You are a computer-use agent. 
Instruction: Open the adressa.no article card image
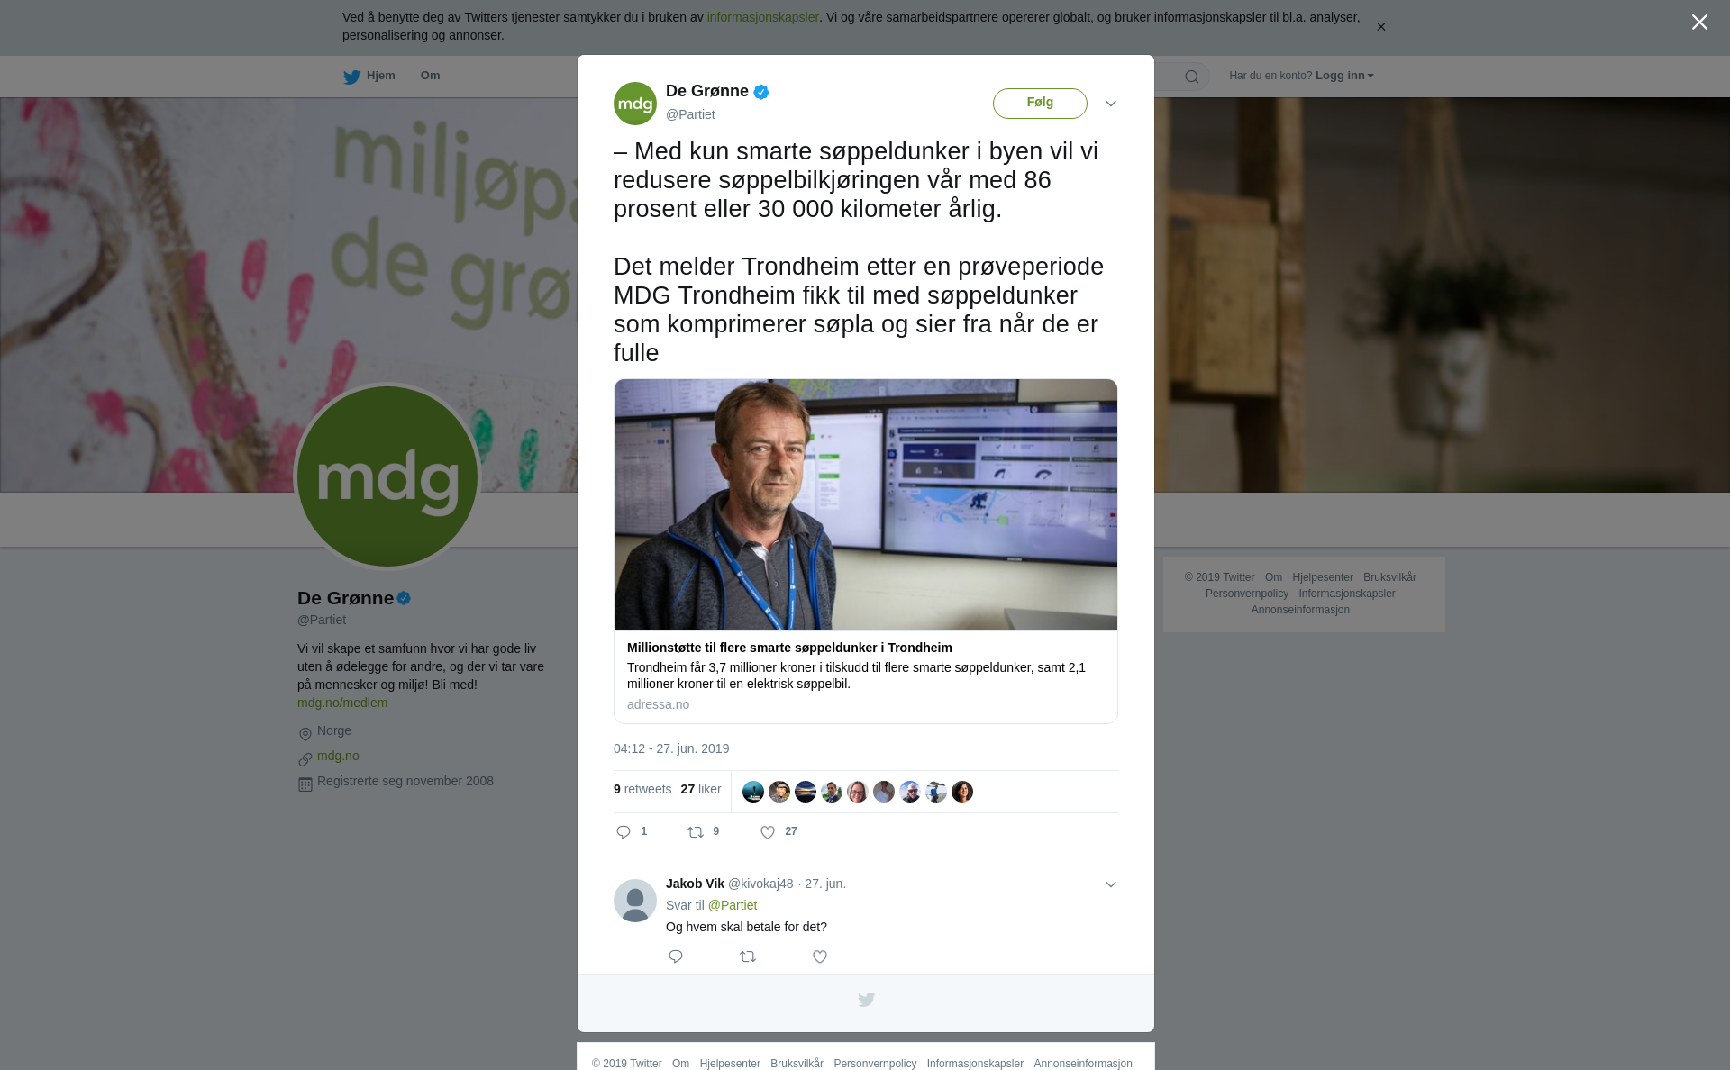coord(866,504)
